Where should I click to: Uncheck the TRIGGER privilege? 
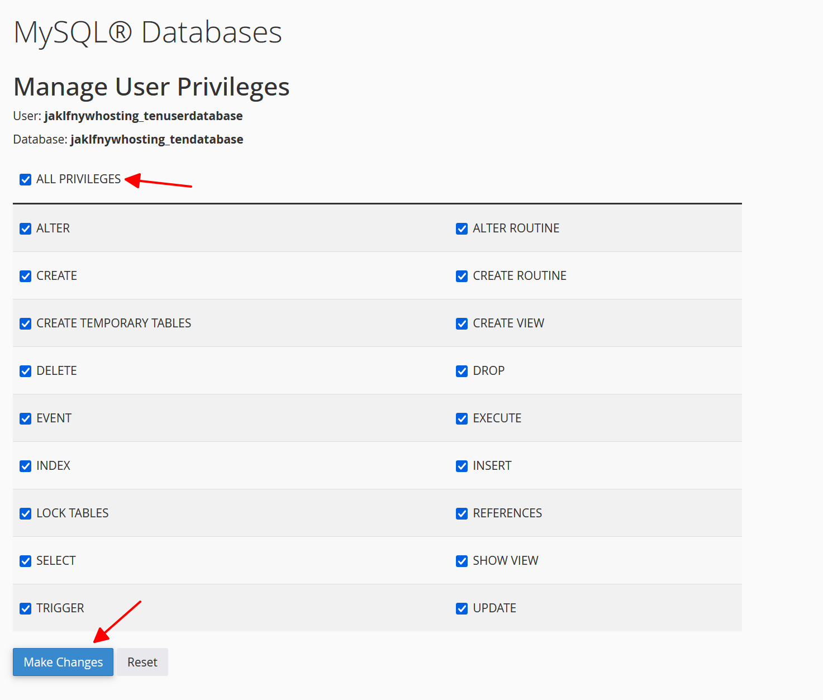click(25, 608)
